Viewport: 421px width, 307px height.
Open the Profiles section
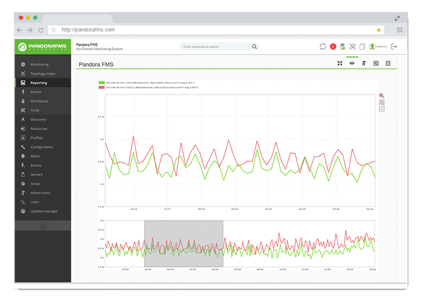point(37,138)
